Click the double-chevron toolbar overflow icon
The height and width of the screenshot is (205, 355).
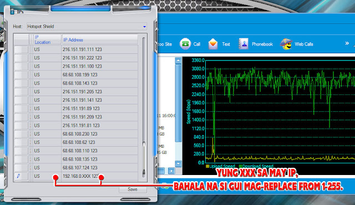(x=347, y=43)
